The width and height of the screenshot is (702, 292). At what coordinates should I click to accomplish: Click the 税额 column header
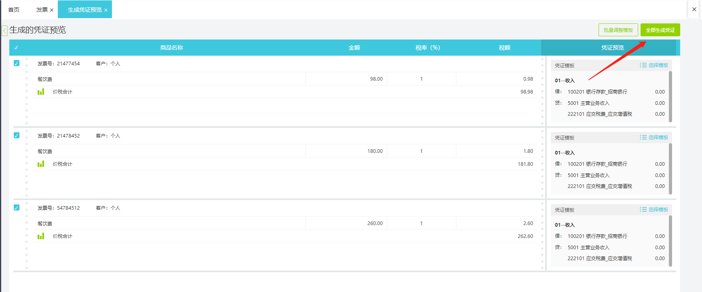[505, 48]
